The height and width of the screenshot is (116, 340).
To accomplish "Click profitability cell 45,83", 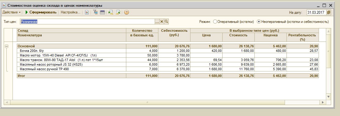I will 302,69.
